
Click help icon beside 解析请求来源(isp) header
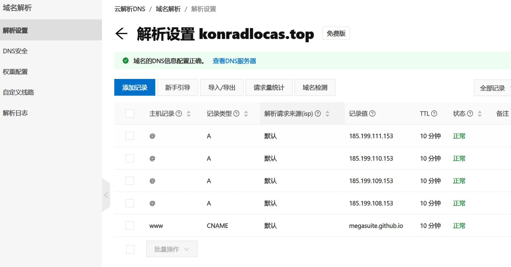318,114
